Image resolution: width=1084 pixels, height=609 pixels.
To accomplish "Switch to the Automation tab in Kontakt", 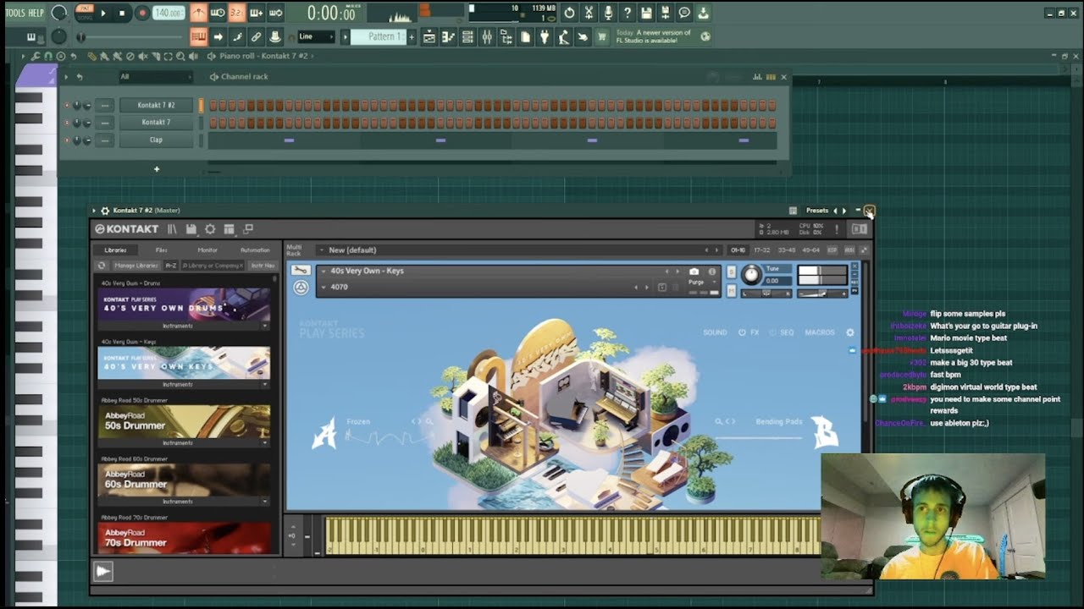I will tap(255, 250).
